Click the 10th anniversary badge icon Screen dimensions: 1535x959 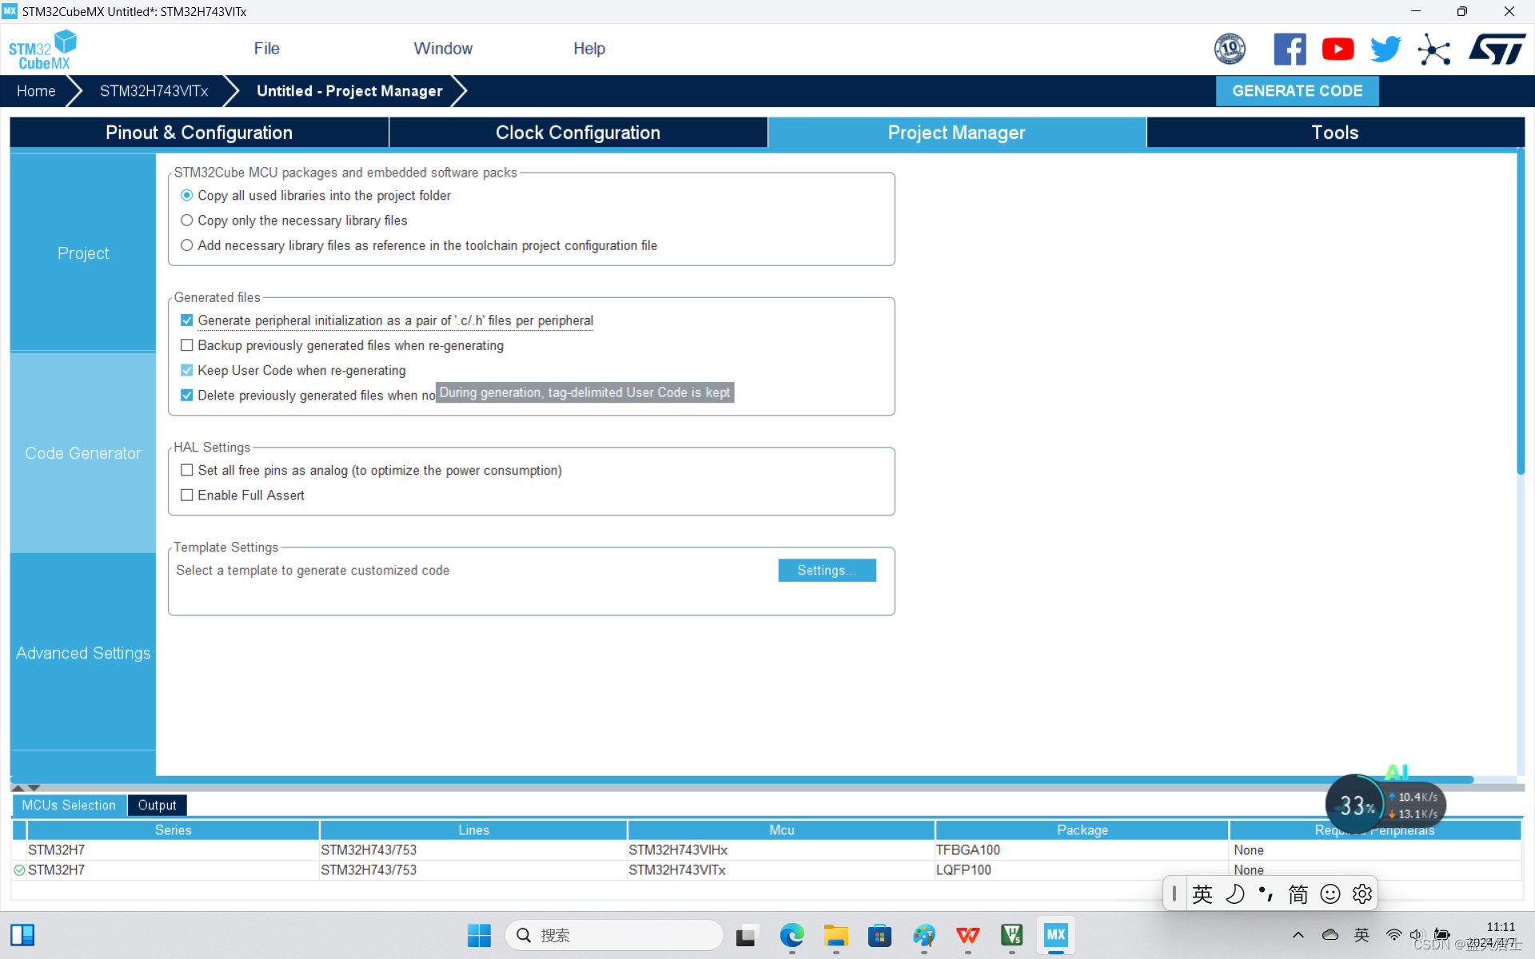click(1230, 50)
